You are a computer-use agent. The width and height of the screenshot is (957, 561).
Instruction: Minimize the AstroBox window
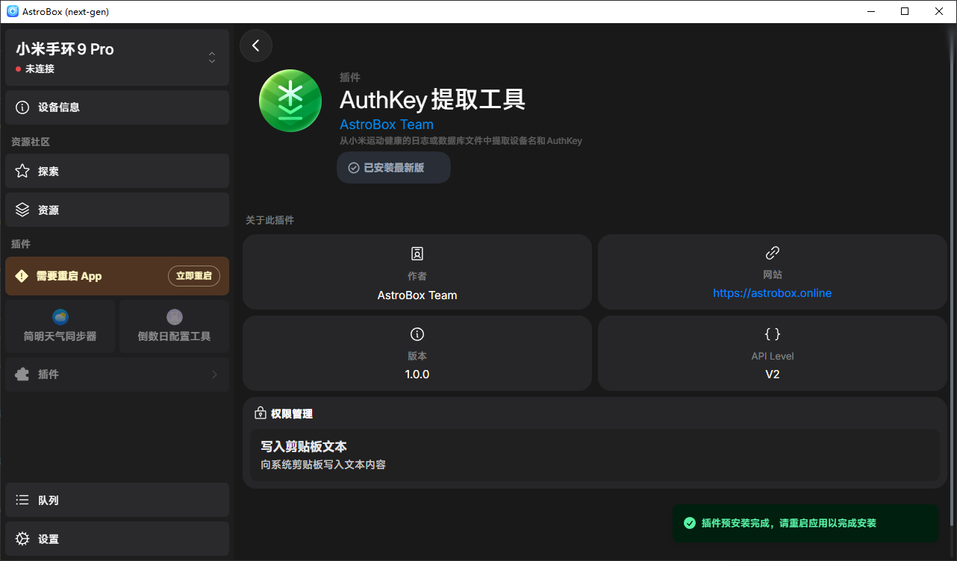(870, 11)
